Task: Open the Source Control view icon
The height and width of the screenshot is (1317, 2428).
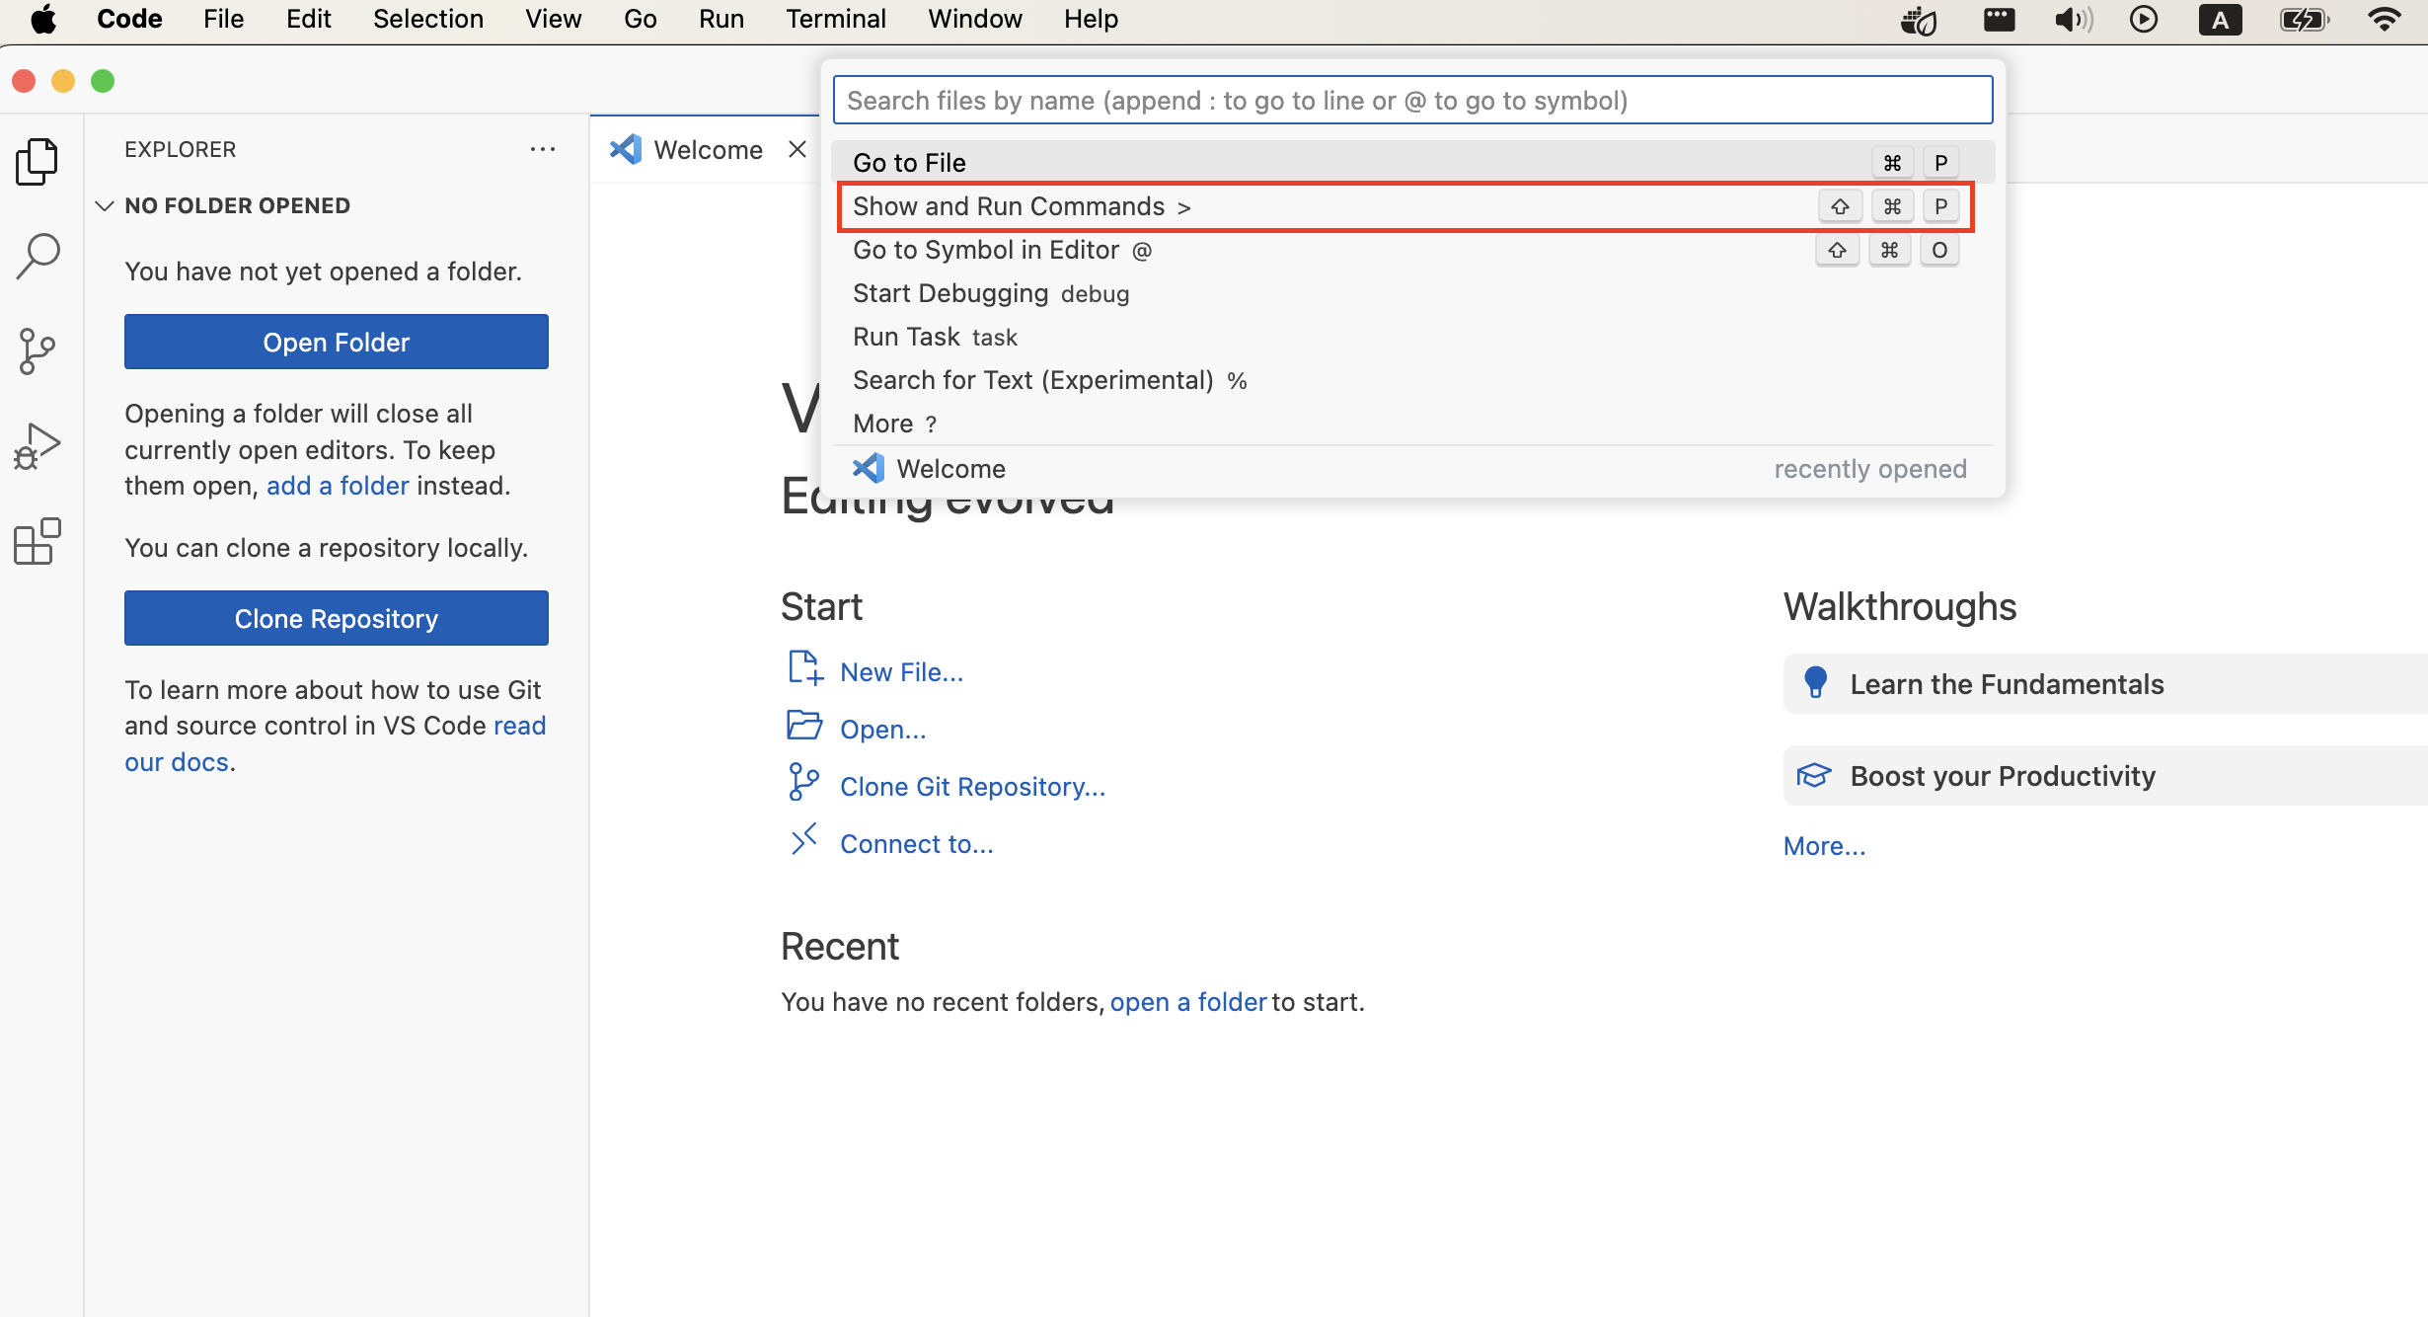Action: [x=38, y=351]
